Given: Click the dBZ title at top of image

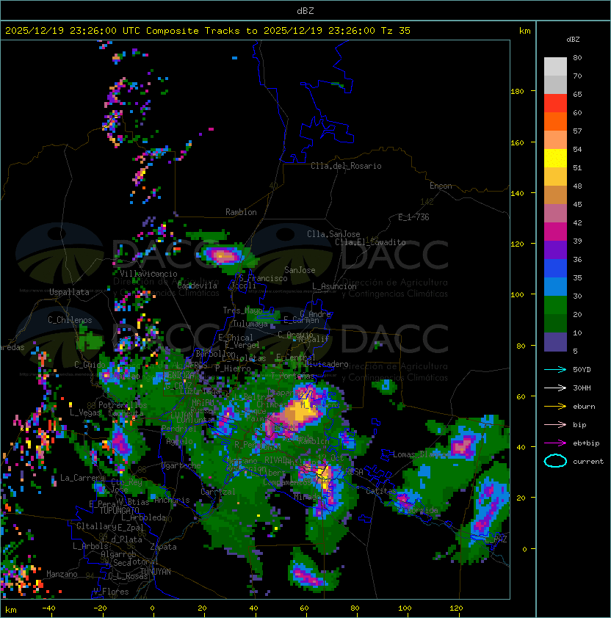Looking at the screenshot, I should [305, 10].
